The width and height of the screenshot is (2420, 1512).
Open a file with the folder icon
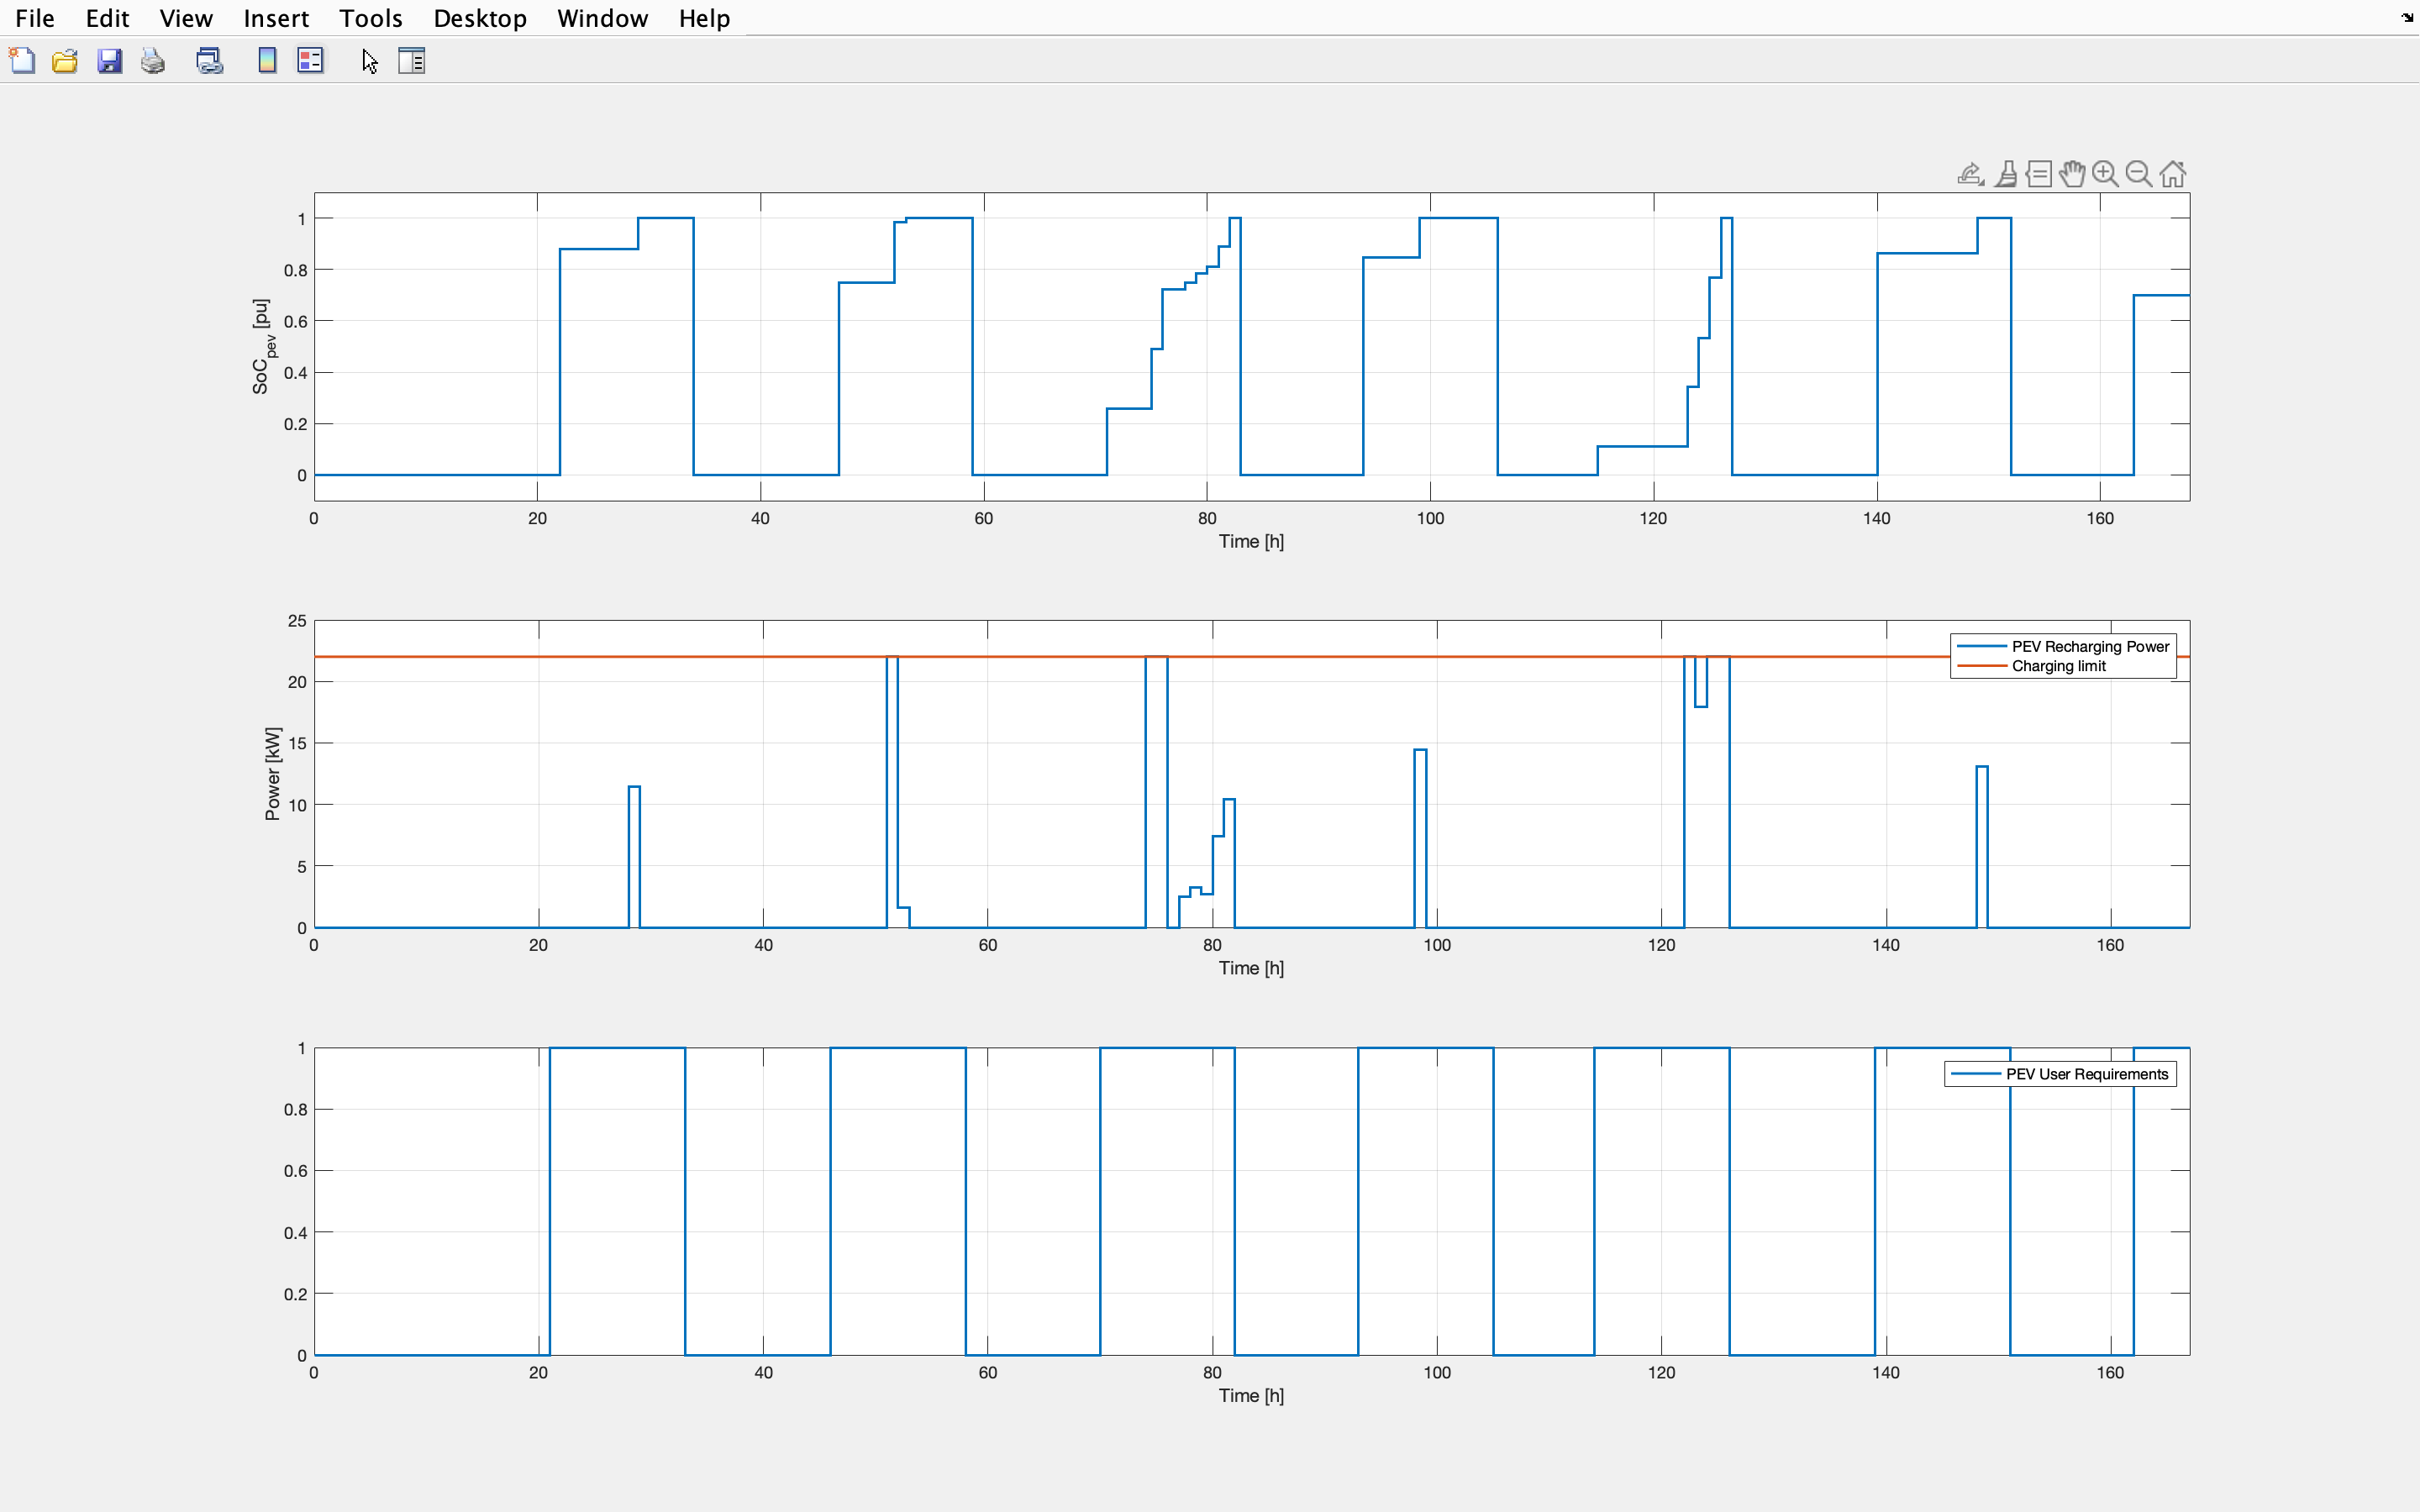(65, 61)
